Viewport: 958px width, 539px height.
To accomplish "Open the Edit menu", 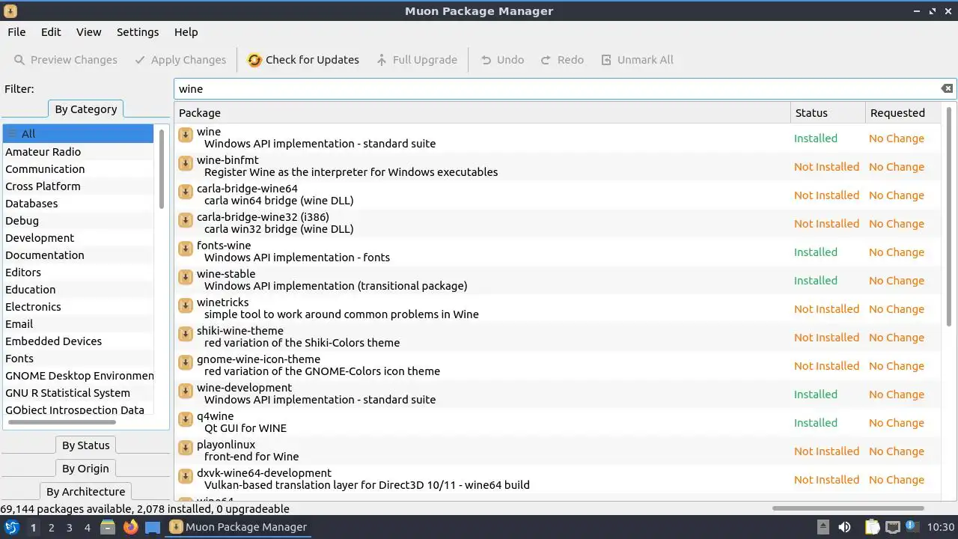I will tap(51, 32).
